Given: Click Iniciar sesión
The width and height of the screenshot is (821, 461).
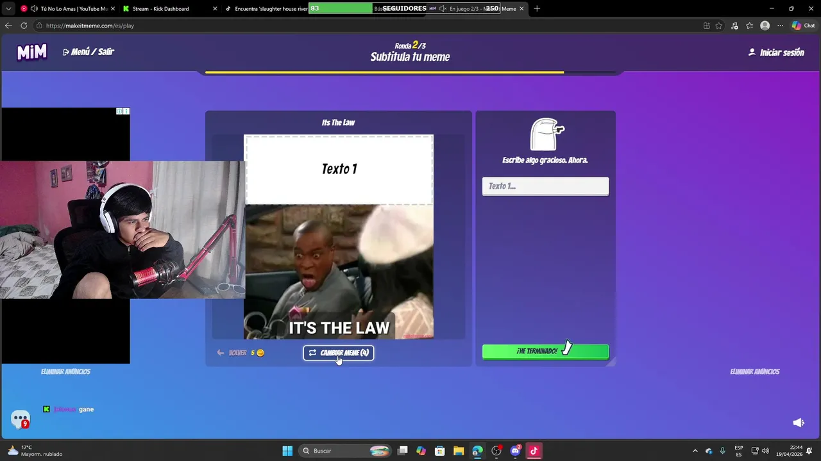Looking at the screenshot, I should click(776, 53).
